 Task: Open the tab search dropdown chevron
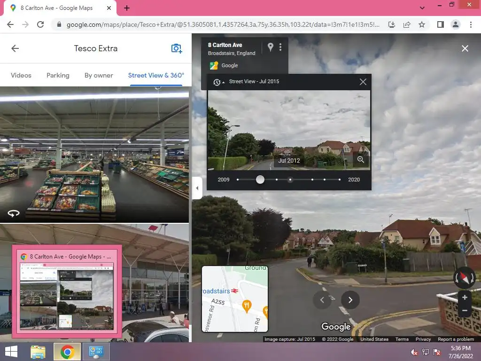coord(422,8)
